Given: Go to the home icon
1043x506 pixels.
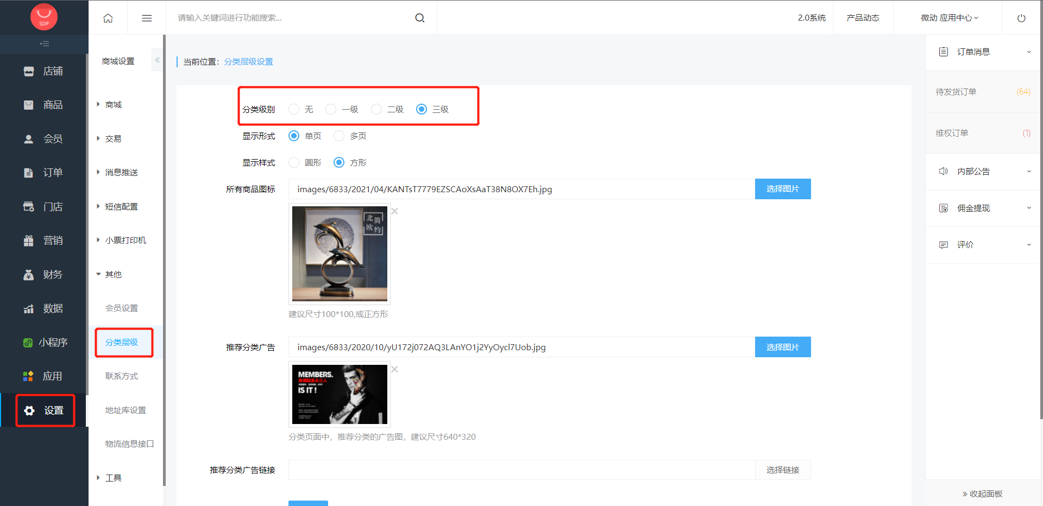Looking at the screenshot, I should pos(108,18).
